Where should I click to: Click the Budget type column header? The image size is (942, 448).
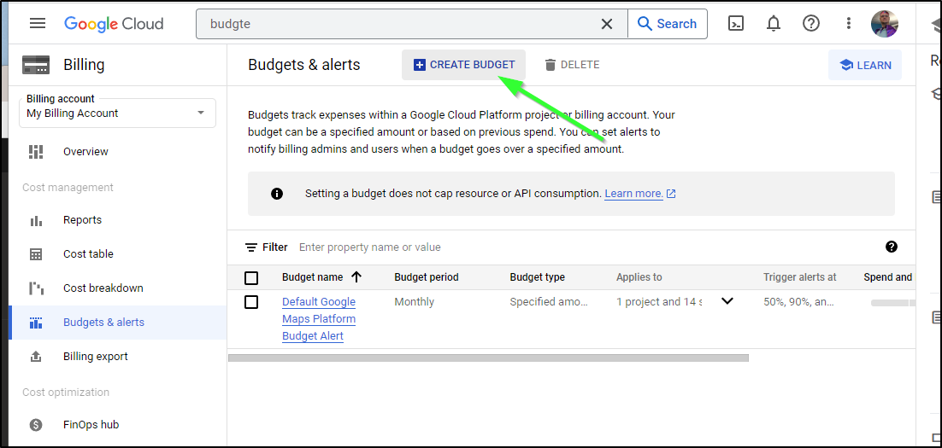537,277
